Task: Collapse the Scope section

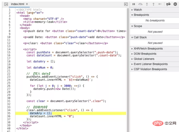Action: [x=154, y=26]
